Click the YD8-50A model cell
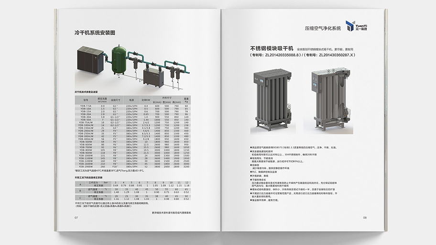This screenshot has height=245, width=436. pyautogui.click(x=86, y=120)
